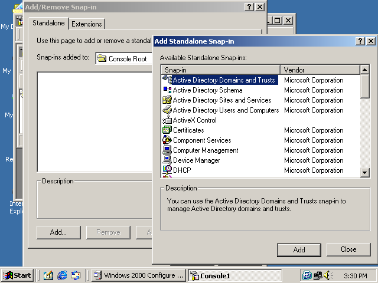Click the Active Directory Users and Computers icon
Image resolution: width=378 pixels, height=283 pixels.
pos(167,110)
